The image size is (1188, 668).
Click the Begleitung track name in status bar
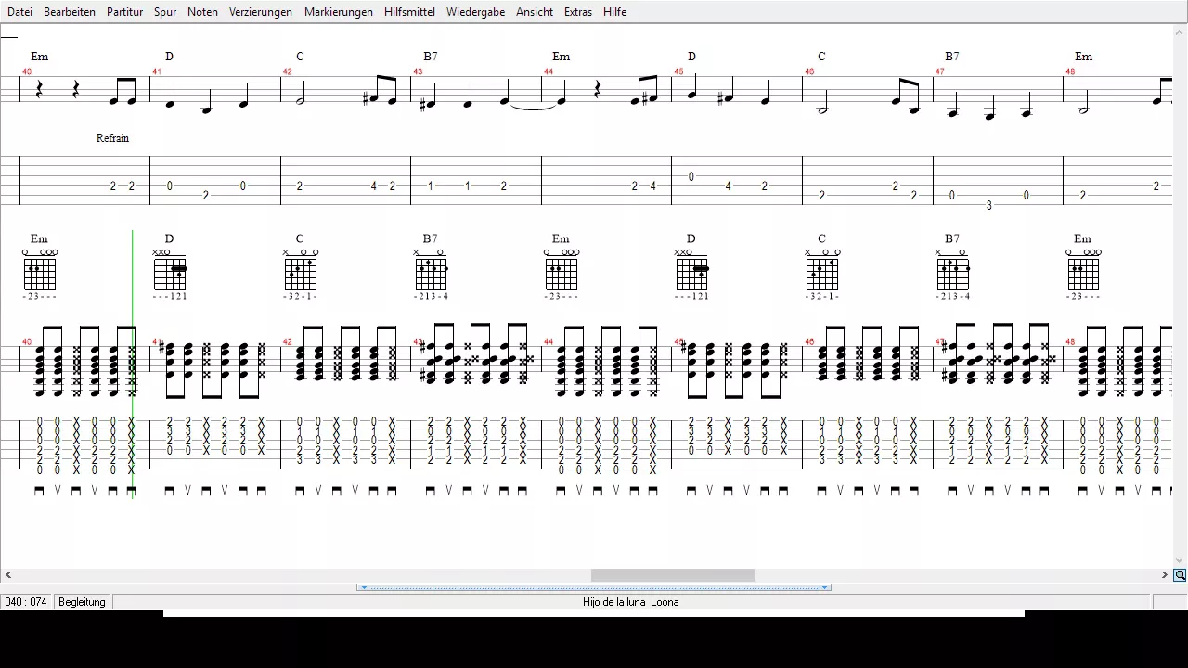[83, 602]
